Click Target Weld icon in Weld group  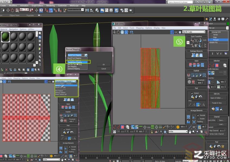189,82
